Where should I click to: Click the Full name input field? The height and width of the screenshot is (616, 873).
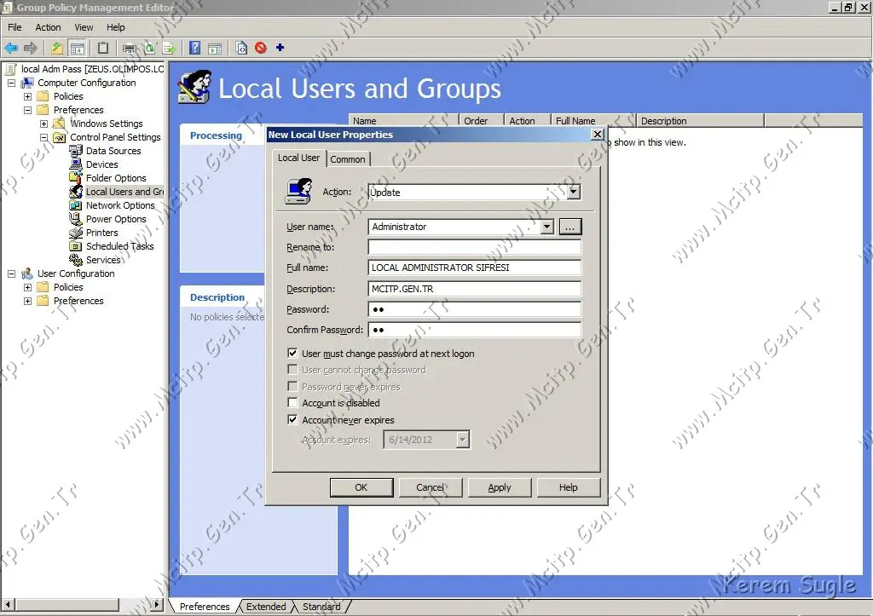[474, 268]
